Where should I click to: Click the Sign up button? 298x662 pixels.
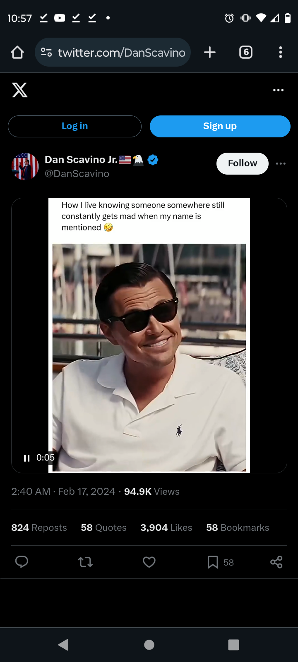pos(220,126)
